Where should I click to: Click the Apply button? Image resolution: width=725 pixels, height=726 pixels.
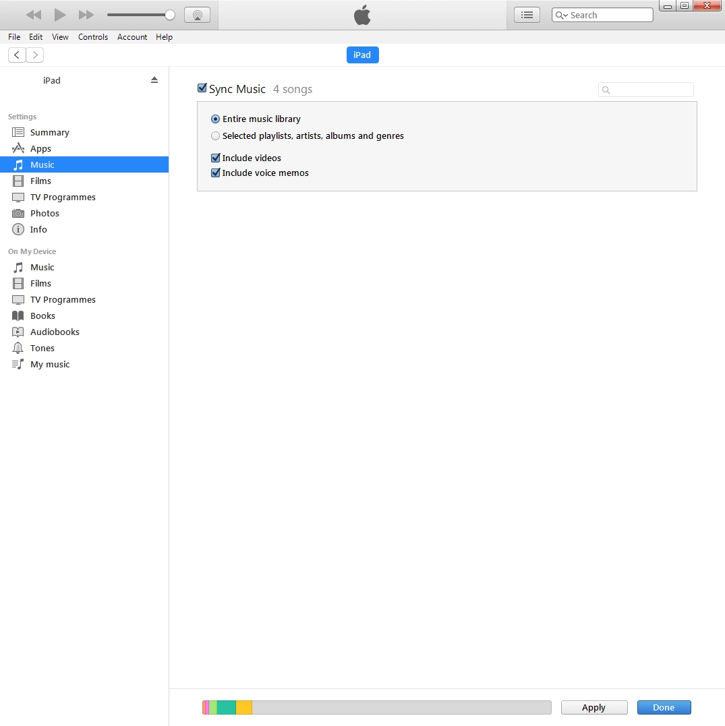(593, 707)
